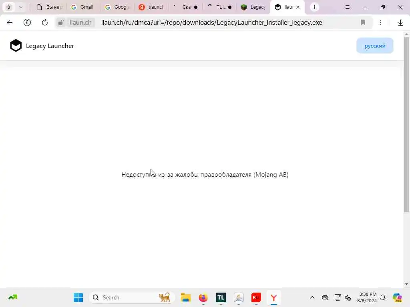Switch to the 'TL L' tab
The image size is (410, 307).
point(219,7)
